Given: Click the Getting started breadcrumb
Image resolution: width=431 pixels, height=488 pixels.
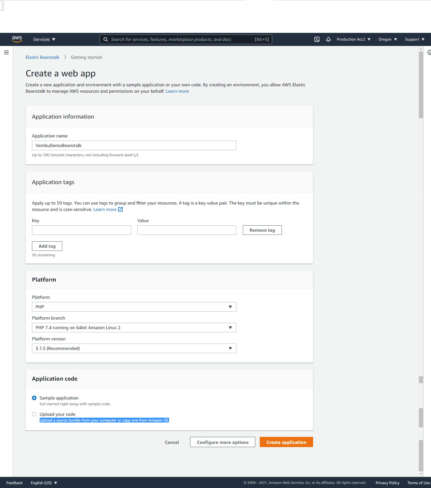Looking at the screenshot, I should coord(86,57).
